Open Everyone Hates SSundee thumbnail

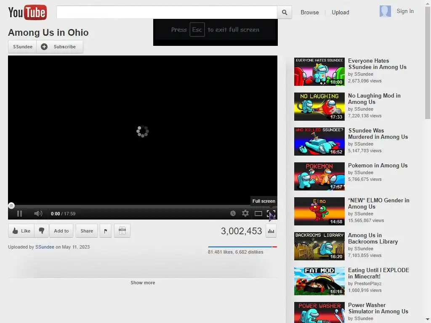319,71
